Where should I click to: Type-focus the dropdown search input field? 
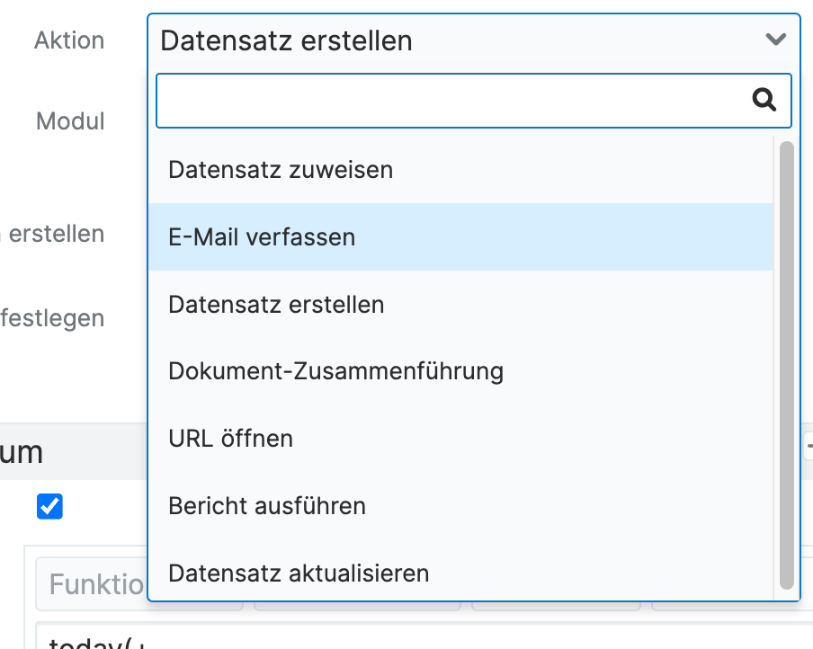point(450,100)
